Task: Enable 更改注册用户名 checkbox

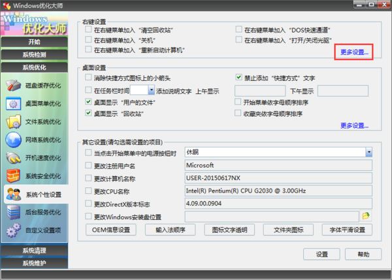Action: coord(88,165)
